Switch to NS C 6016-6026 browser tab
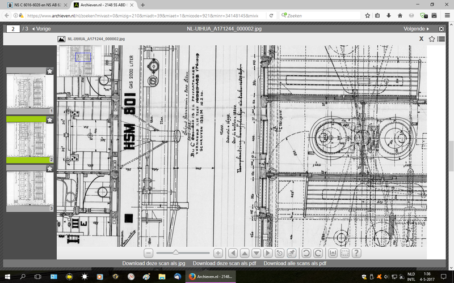 point(37,5)
